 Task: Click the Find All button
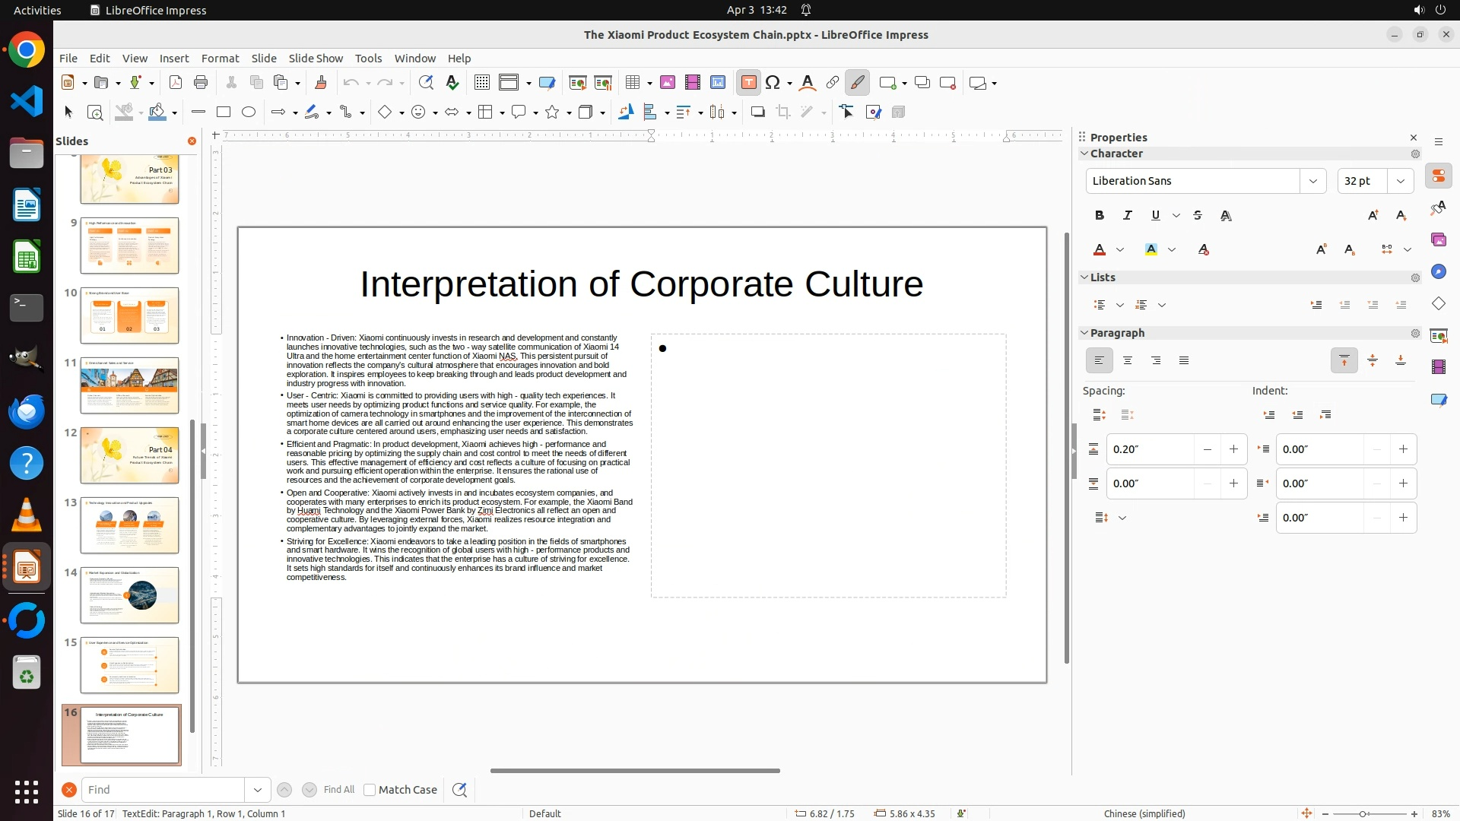(x=338, y=790)
